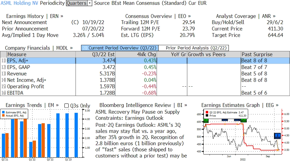
Task: Open the ASML Recovery May Pause headline
Action: [x=137, y=115]
